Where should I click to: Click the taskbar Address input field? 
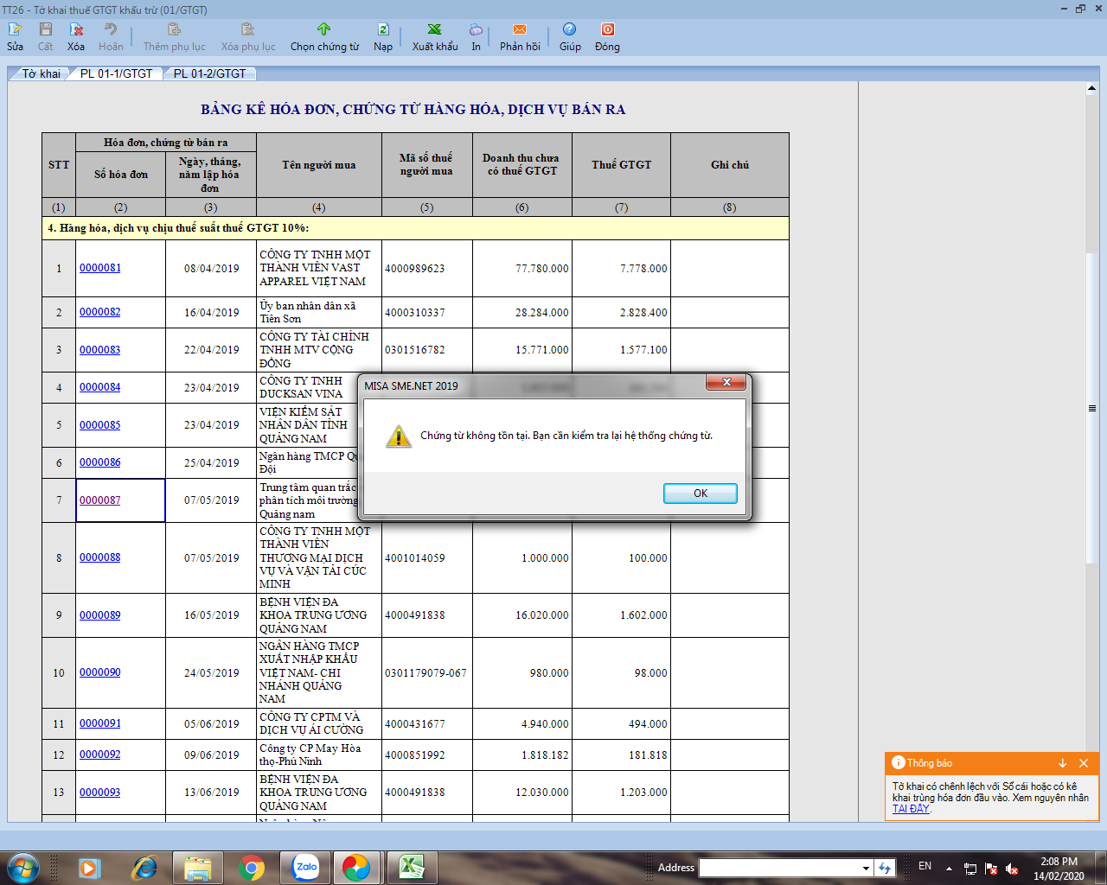click(778, 868)
